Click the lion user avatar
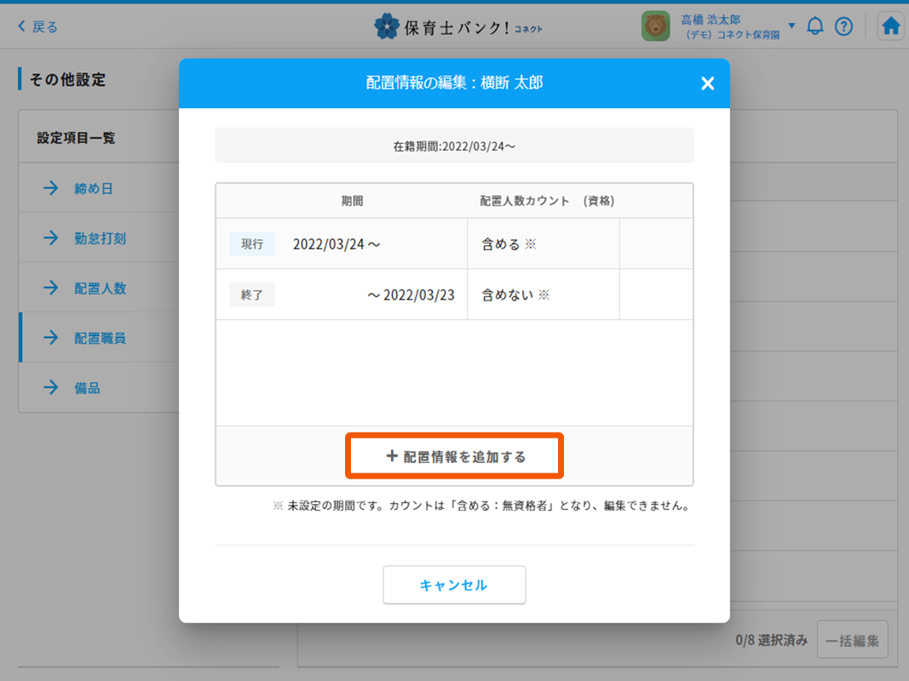 coord(655,26)
